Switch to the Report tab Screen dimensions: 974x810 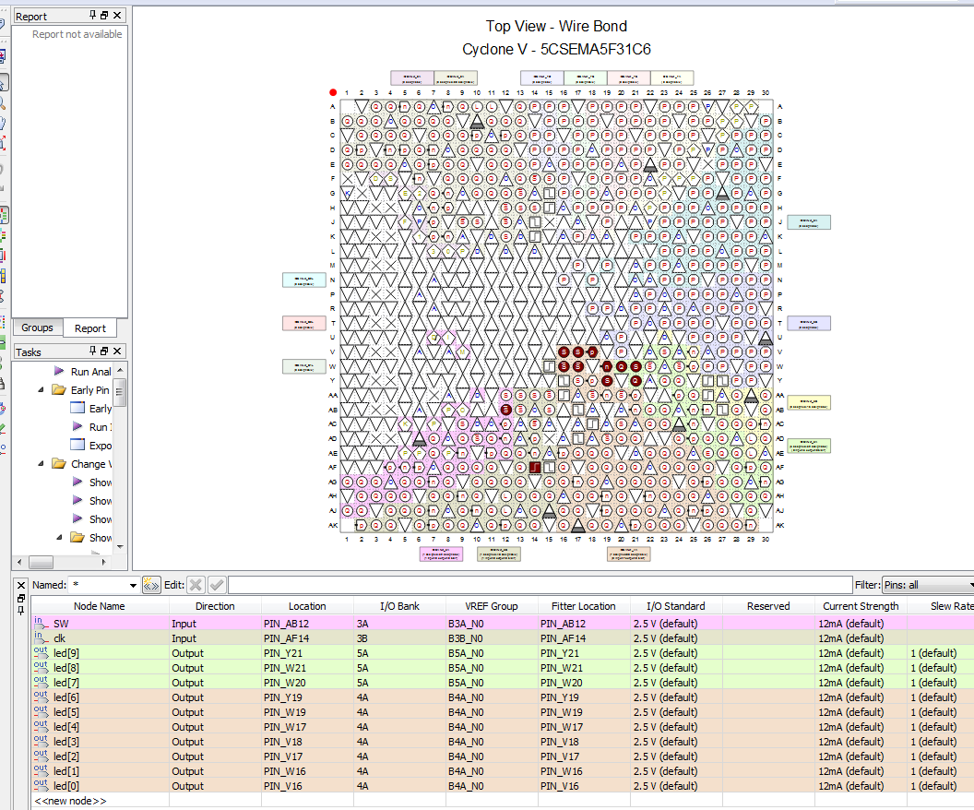click(90, 328)
